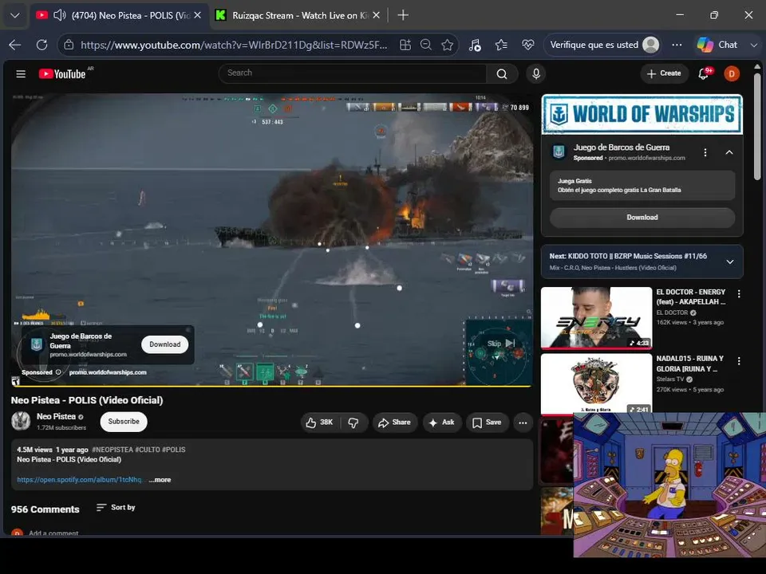766x574 pixels.
Task: Open the YouTube guide hamburger menu
Action: 21,73
